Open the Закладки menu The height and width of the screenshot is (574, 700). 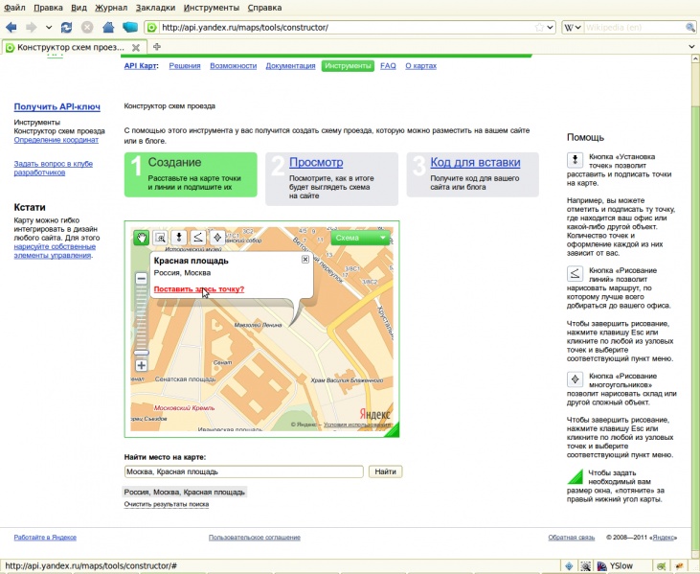coord(155,8)
